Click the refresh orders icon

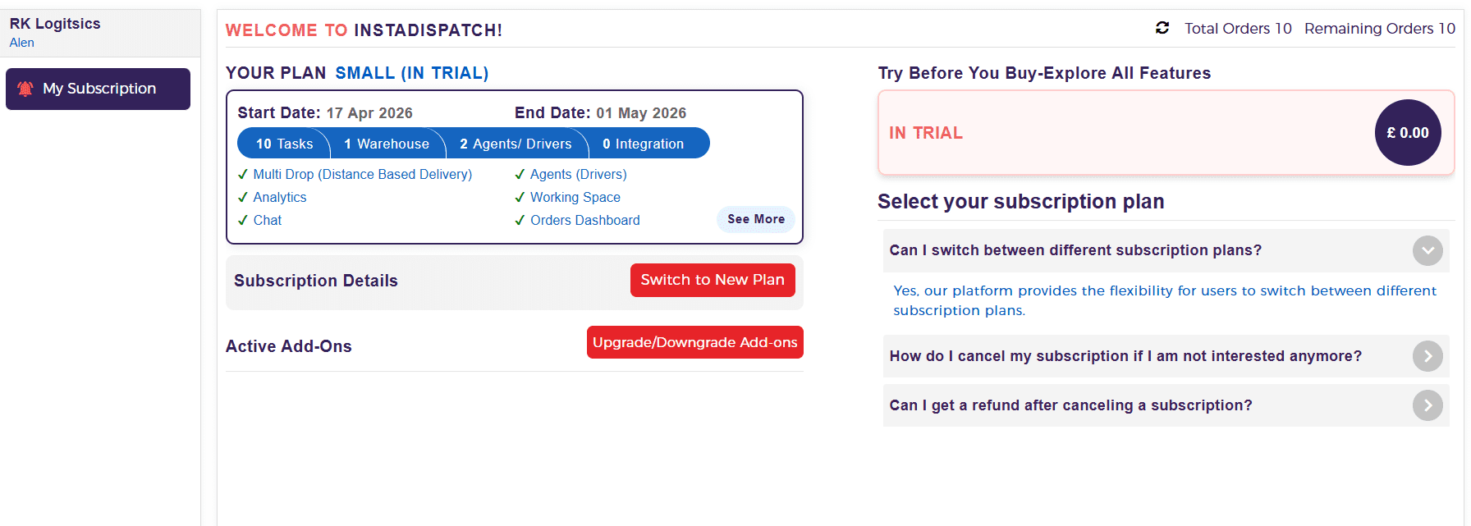(x=1162, y=28)
